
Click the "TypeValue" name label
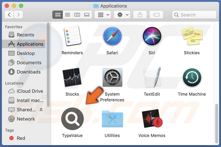coord(72,136)
